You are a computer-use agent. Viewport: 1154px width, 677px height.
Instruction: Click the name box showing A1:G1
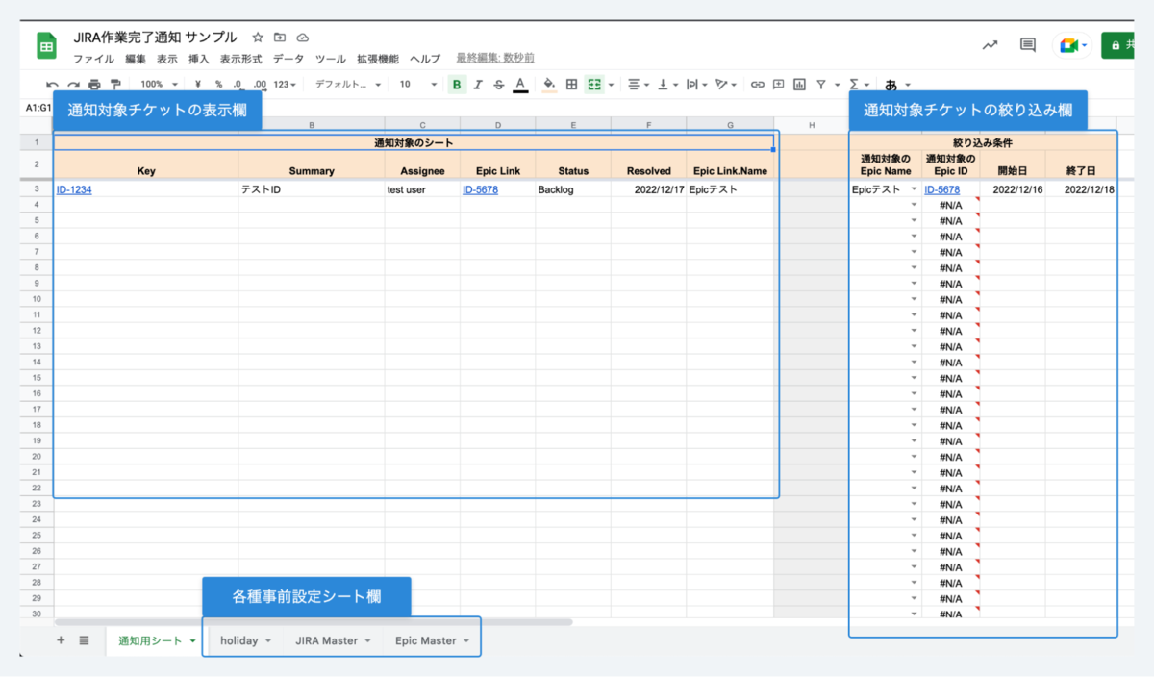38,109
